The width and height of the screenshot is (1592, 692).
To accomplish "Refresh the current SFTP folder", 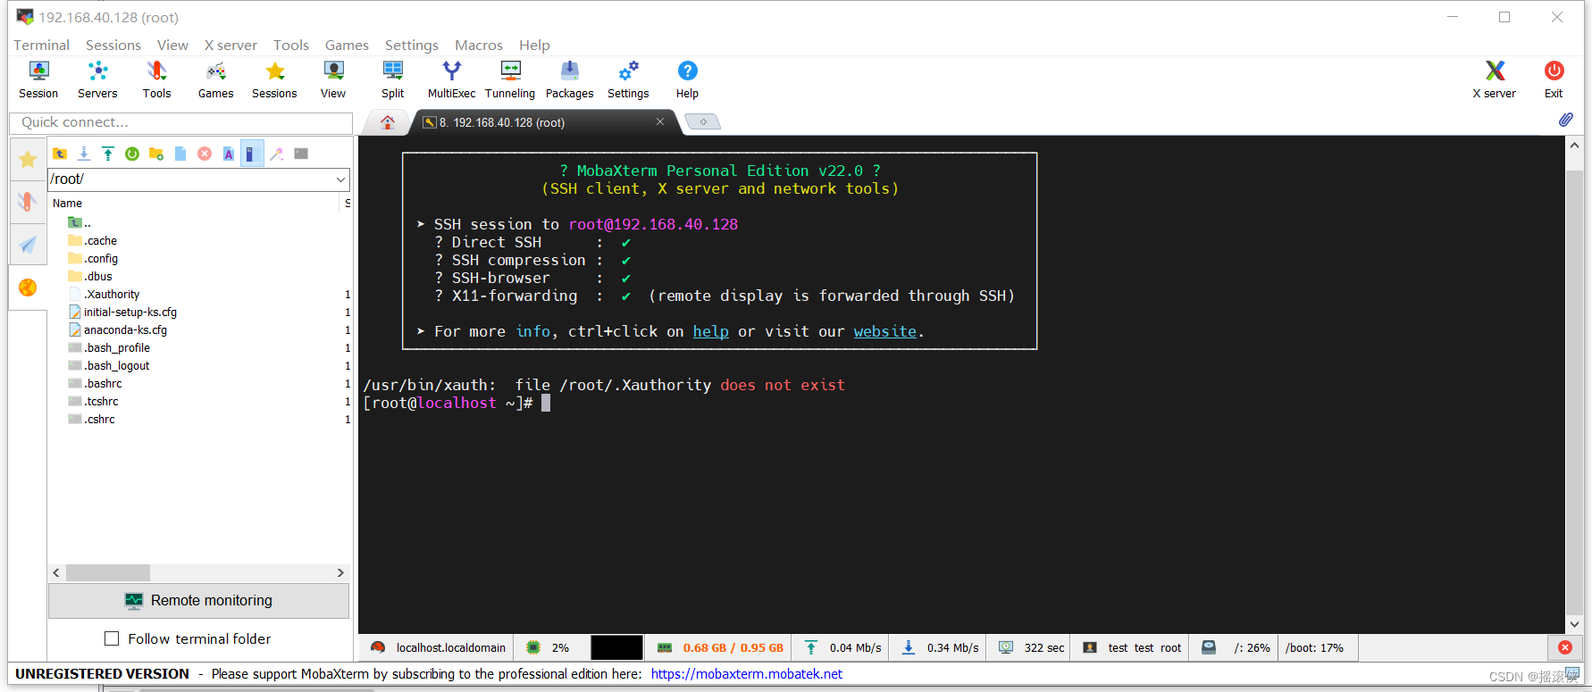I will [x=132, y=154].
